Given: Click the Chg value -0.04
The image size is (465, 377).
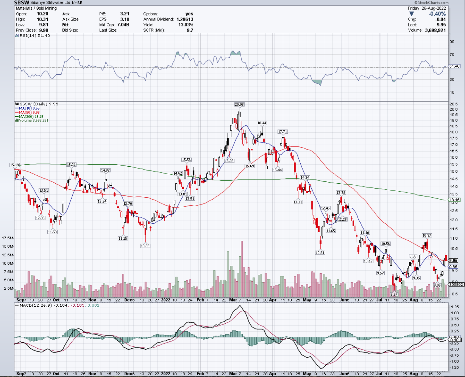Looking at the screenshot, I should [441, 19].
